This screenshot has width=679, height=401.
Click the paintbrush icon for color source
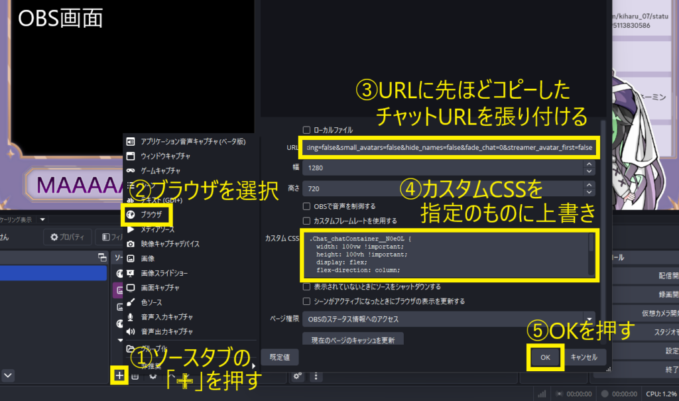(131, 302)
